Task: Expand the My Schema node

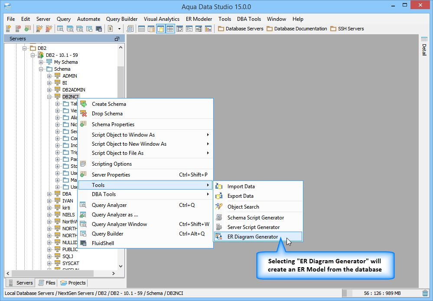Action: [x=41, y=62]
